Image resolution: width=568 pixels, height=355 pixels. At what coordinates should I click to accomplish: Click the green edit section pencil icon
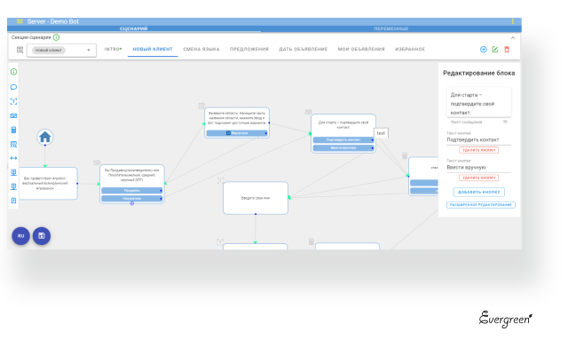pos(495,50)
